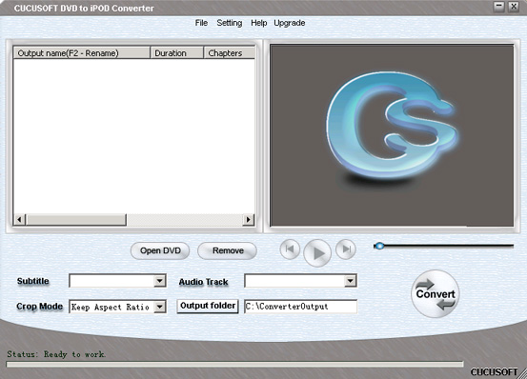The width and height of the screenshot is (527, 379).
Task: Select the Upgrade menu item
Action: (290, 23)
